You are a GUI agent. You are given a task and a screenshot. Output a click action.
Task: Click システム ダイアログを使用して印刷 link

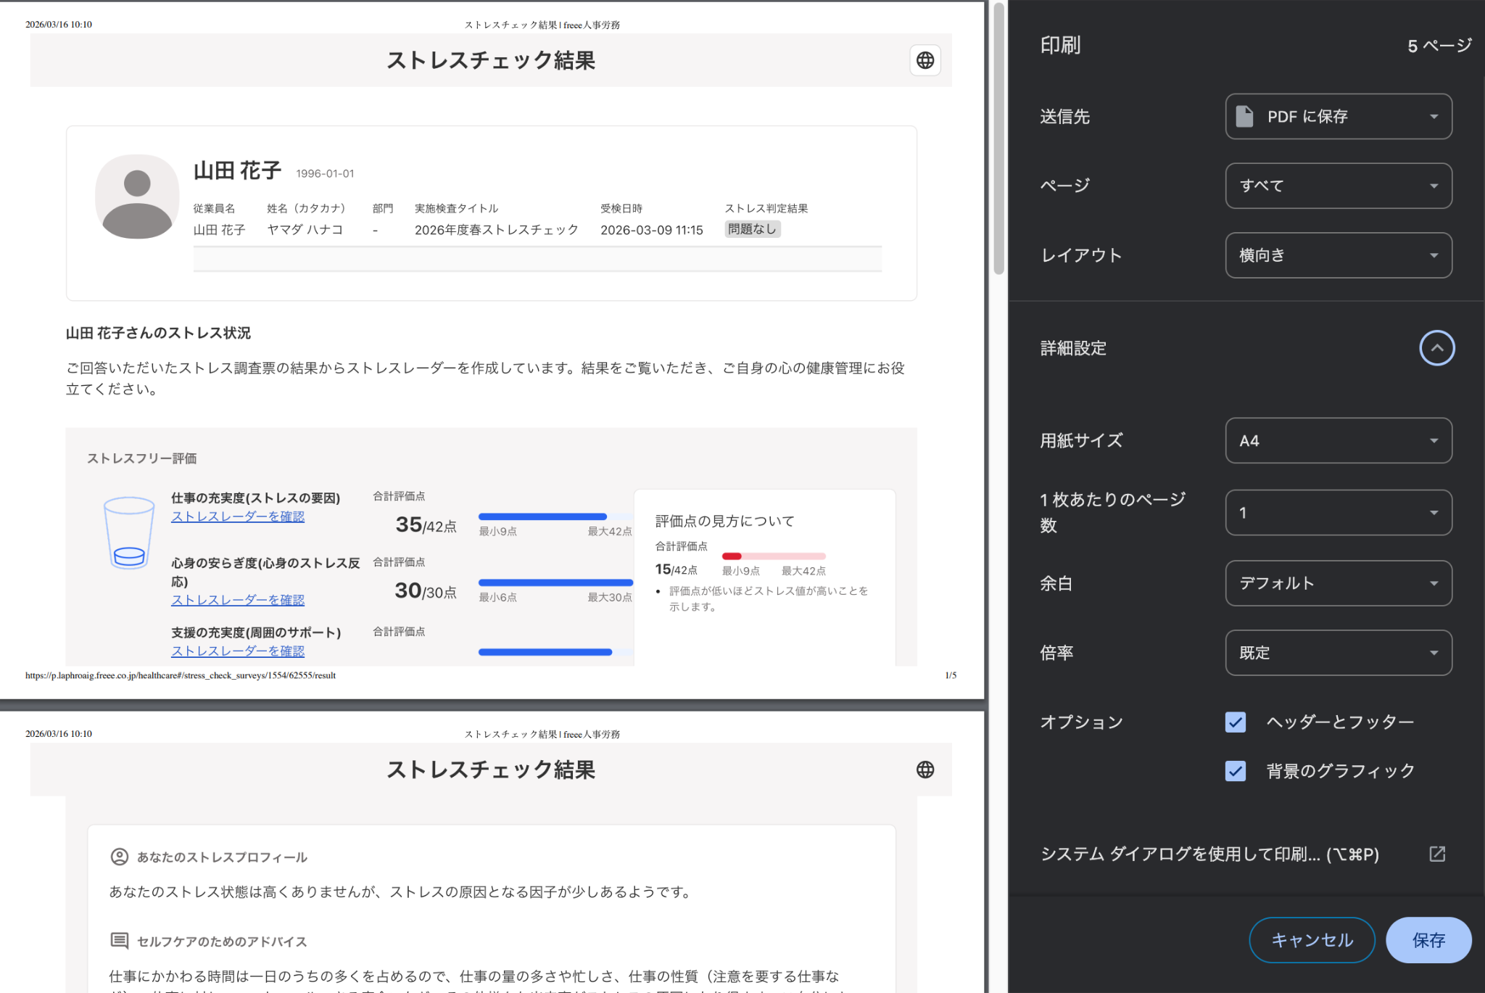(x=1209, y=854)
